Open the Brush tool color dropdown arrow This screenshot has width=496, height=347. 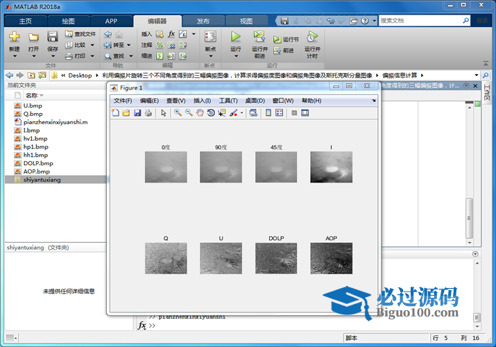click(x=242, y=113)
